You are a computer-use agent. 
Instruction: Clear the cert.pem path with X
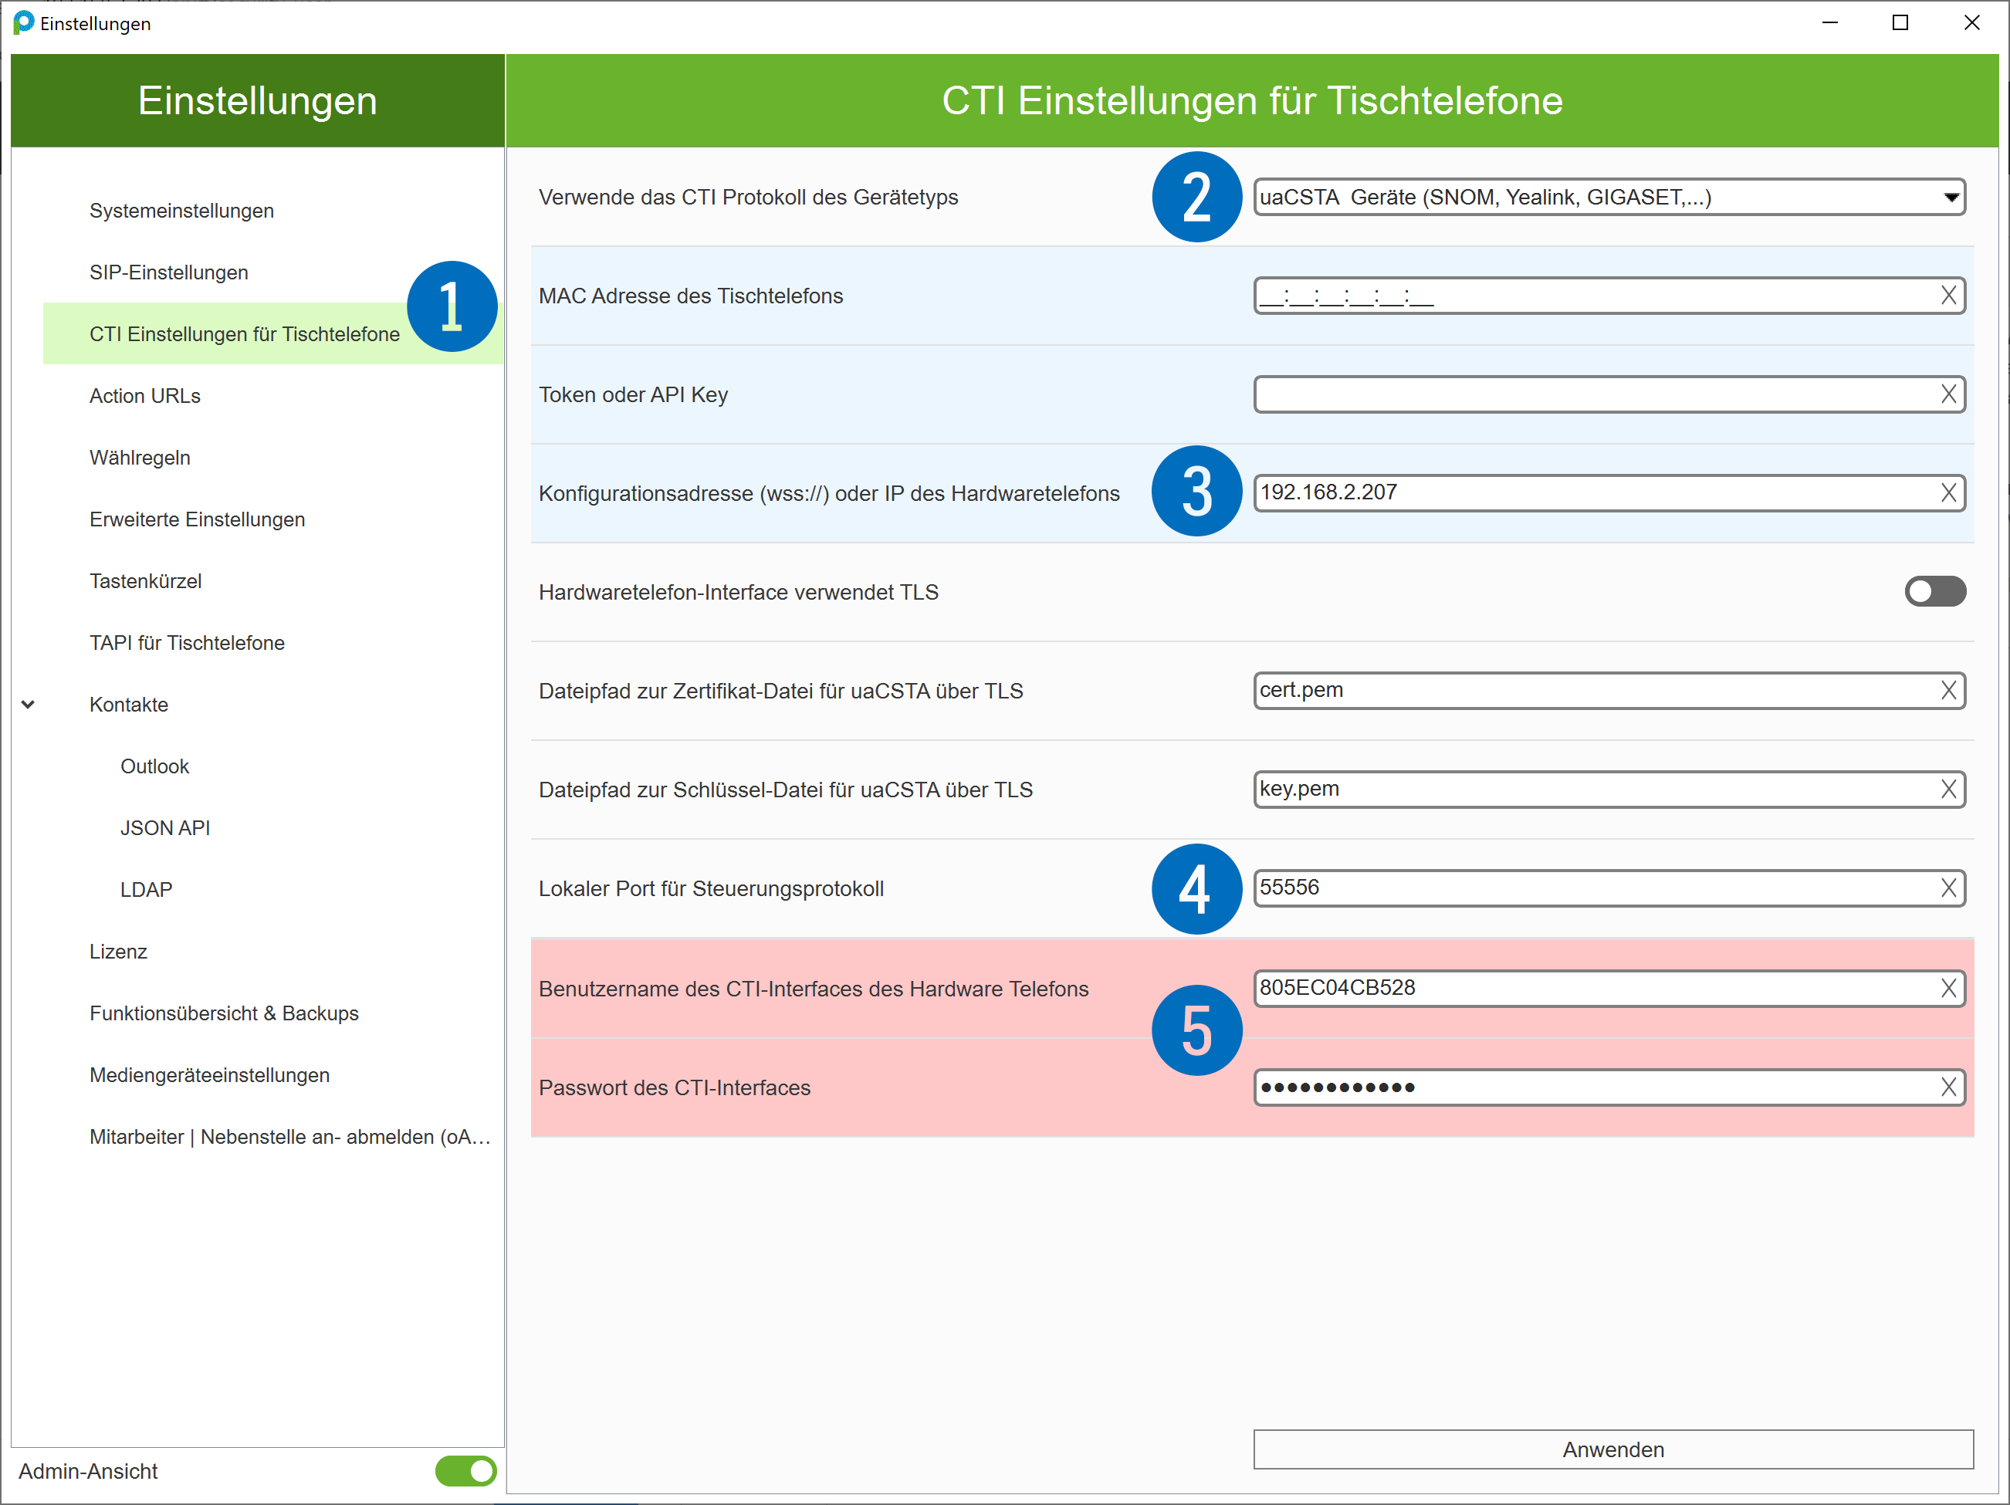1948,691
